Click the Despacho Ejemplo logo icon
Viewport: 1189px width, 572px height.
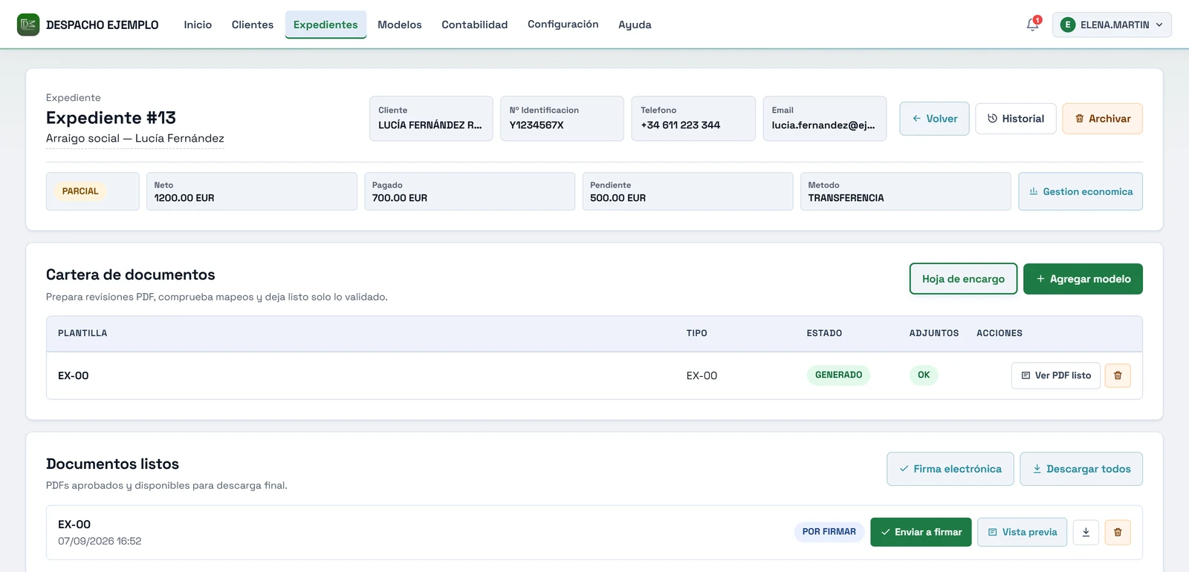coord(28,24)
